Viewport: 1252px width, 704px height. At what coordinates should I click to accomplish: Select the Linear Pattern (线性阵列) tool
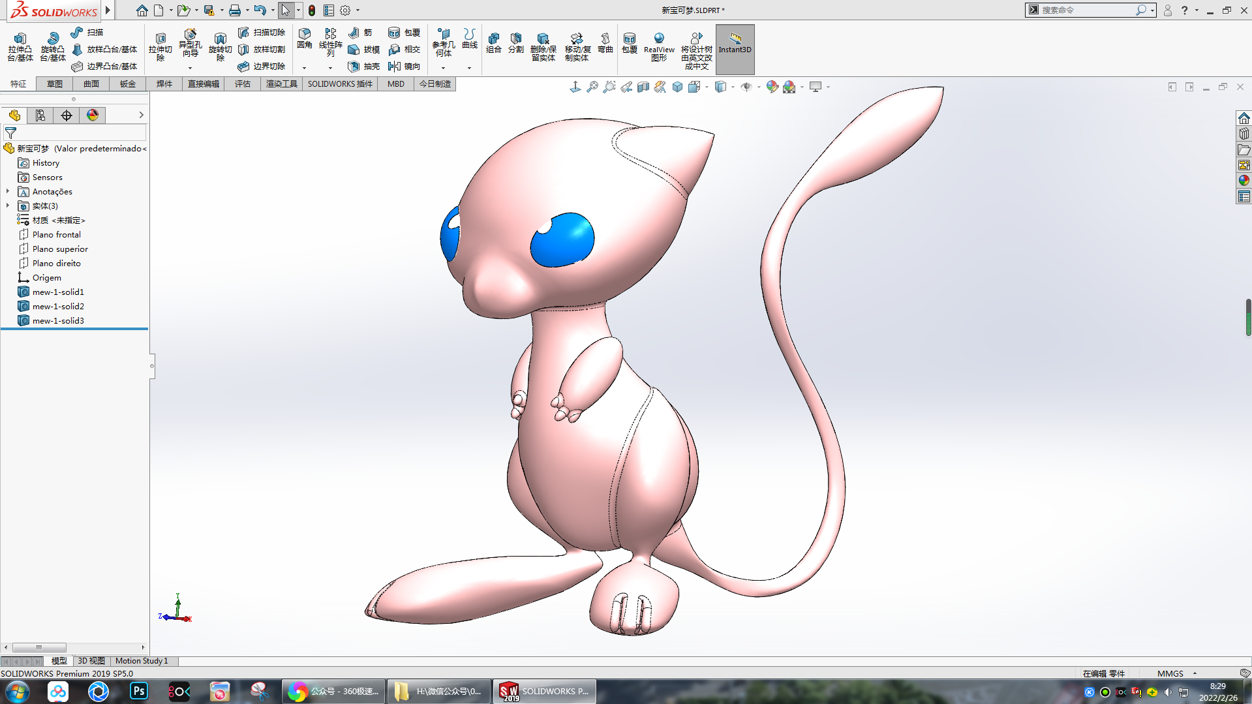[x=330, y=42]
